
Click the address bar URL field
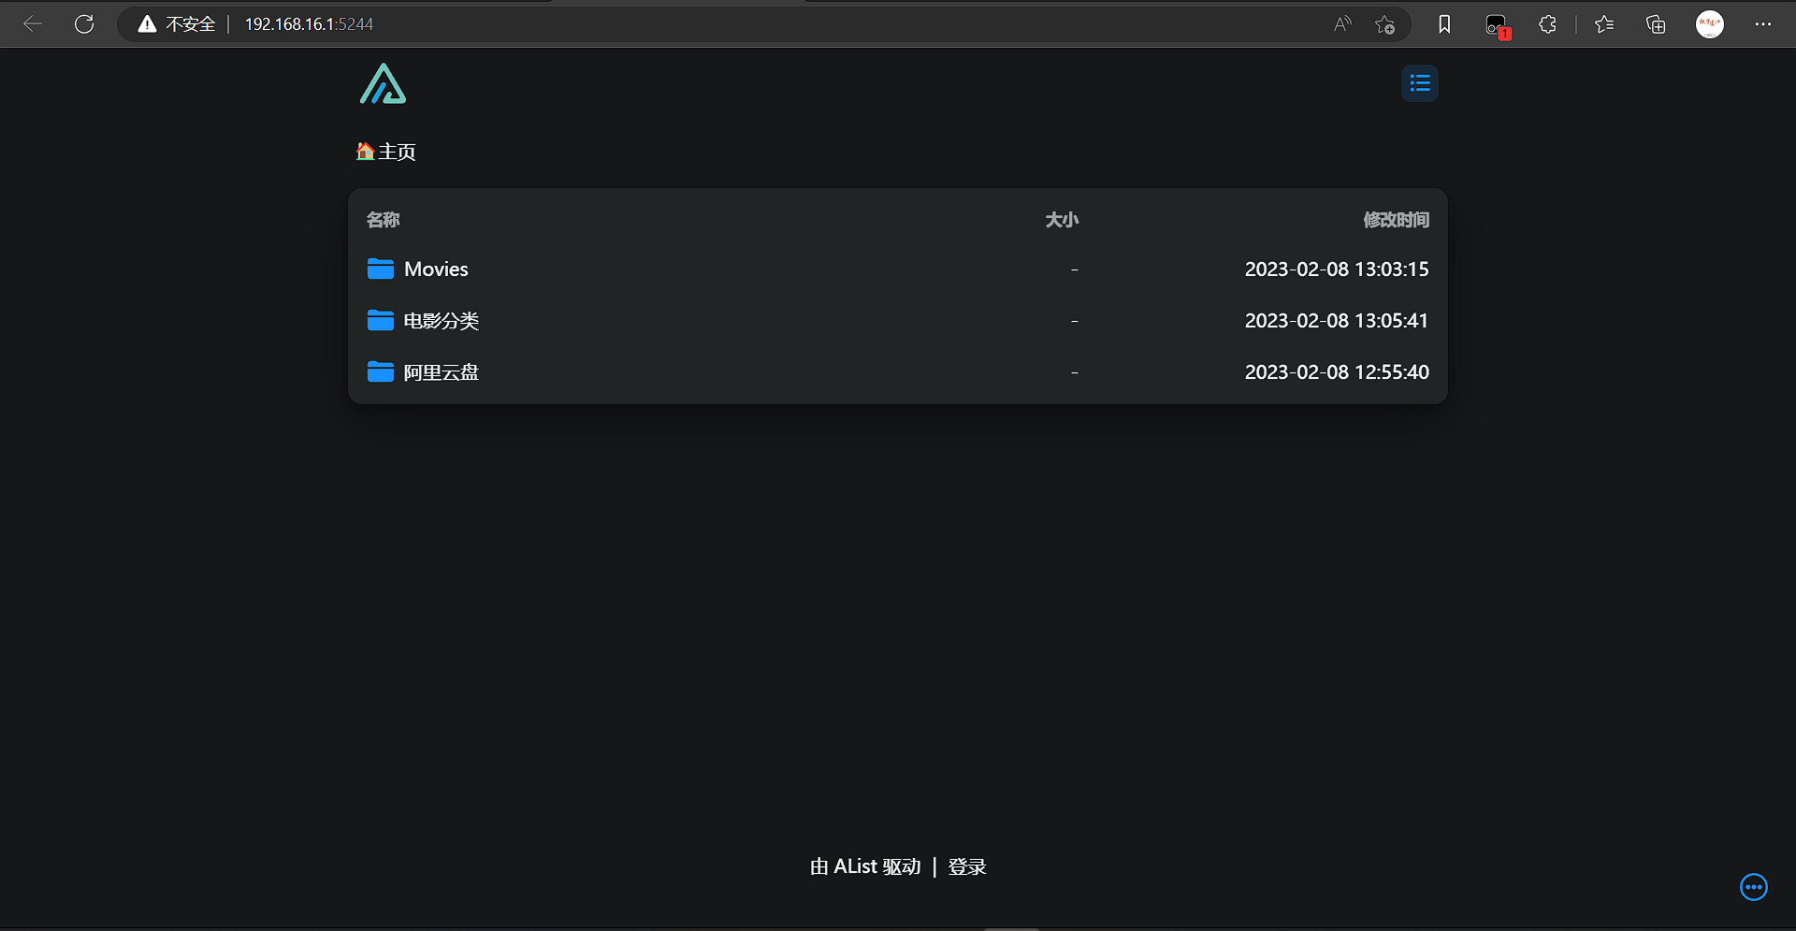655,24
